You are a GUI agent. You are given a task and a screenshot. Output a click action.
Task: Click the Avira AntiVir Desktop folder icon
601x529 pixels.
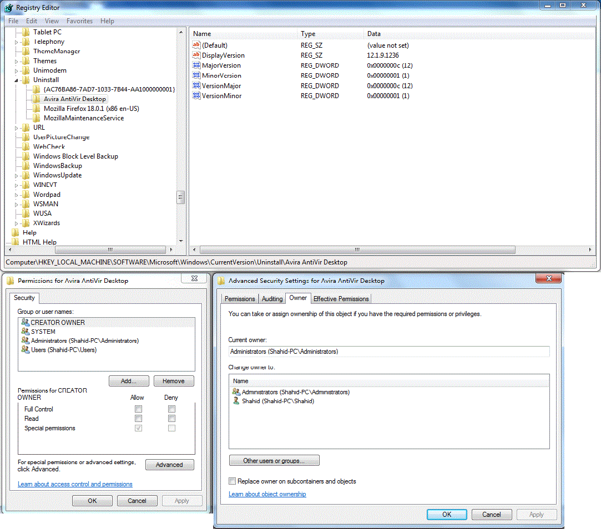(x=37, y=99)
